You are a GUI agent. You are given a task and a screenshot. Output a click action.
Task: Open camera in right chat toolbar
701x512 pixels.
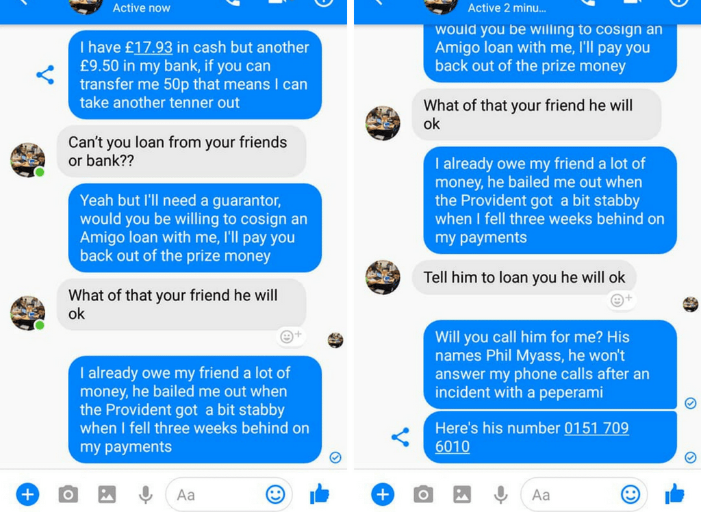point(423,495)
